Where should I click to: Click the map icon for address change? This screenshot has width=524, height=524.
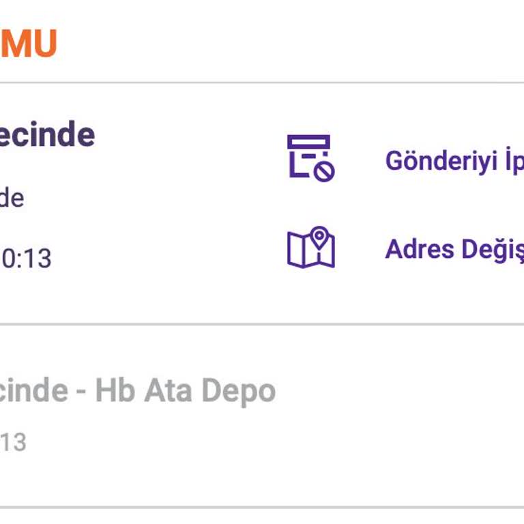[x=310, y=248]
